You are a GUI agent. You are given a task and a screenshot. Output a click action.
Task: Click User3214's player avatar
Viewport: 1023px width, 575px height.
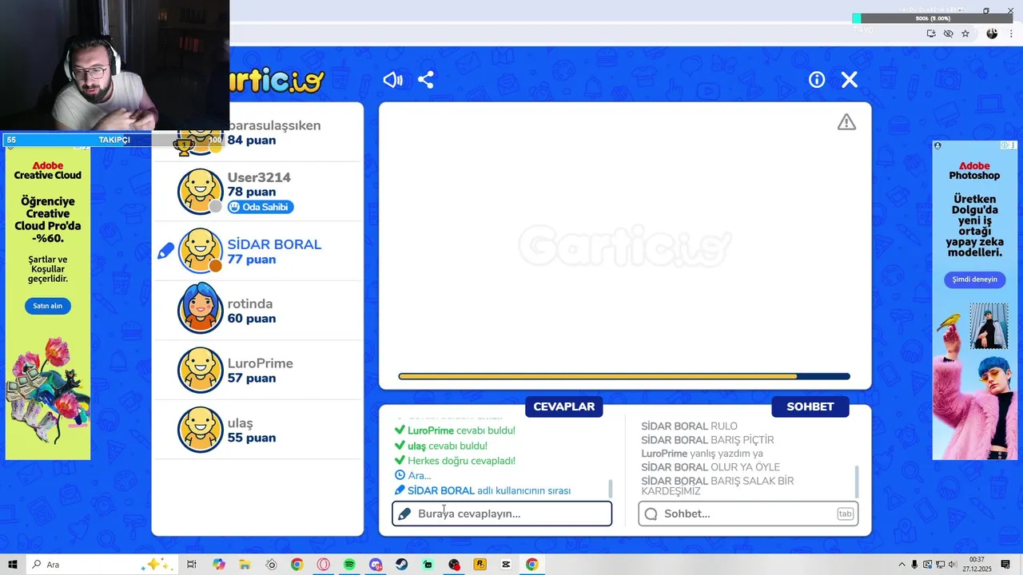200,192
